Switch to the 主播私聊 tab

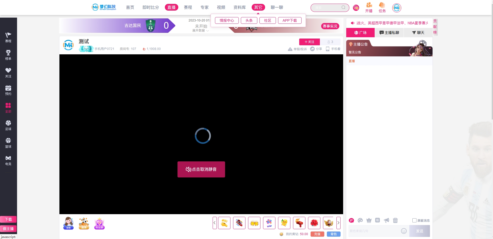click(389, 33)
